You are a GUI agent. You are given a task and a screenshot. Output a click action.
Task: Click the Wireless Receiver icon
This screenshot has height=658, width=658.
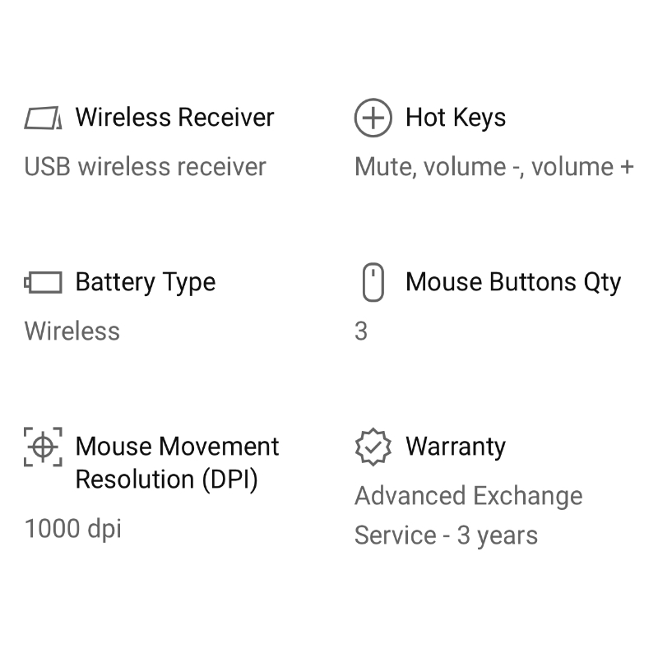coord(43,118)
